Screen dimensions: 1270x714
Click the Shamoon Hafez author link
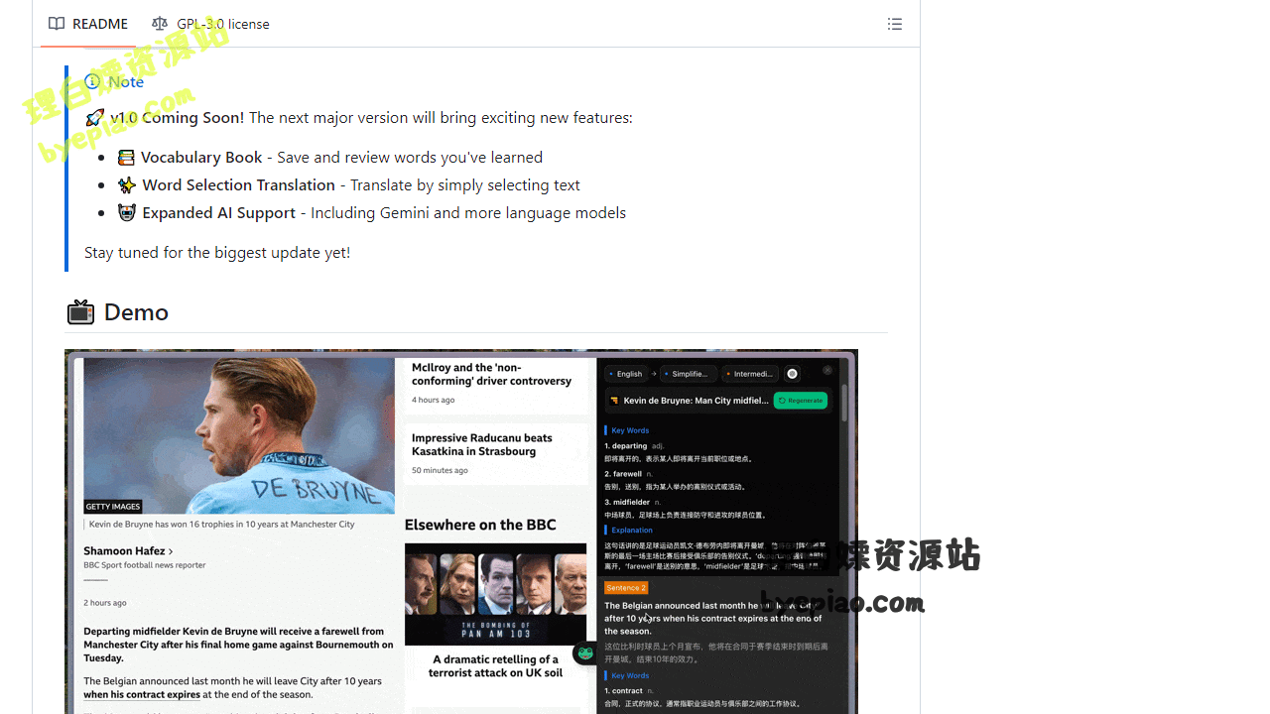(128, 551)
